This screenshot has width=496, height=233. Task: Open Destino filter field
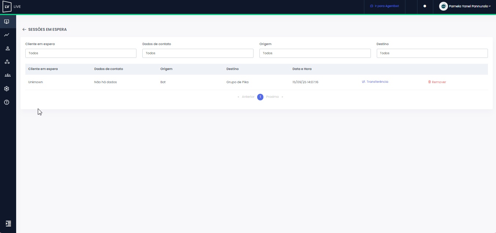[432, 53]
